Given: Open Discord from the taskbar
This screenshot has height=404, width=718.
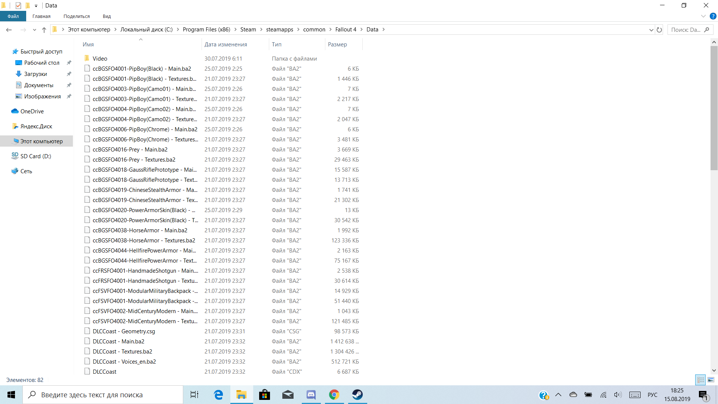Looking at the screenshot, I should pos(311,395).
